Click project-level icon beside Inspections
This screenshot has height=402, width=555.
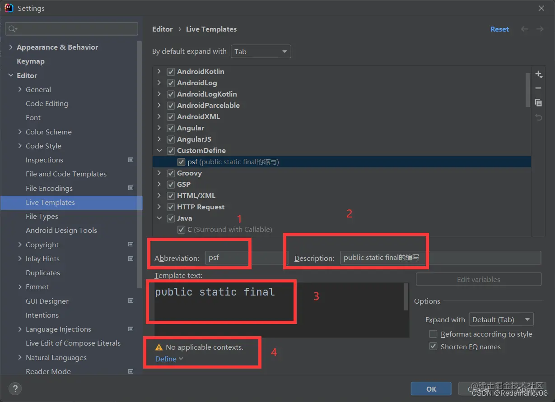pos(131,160)
